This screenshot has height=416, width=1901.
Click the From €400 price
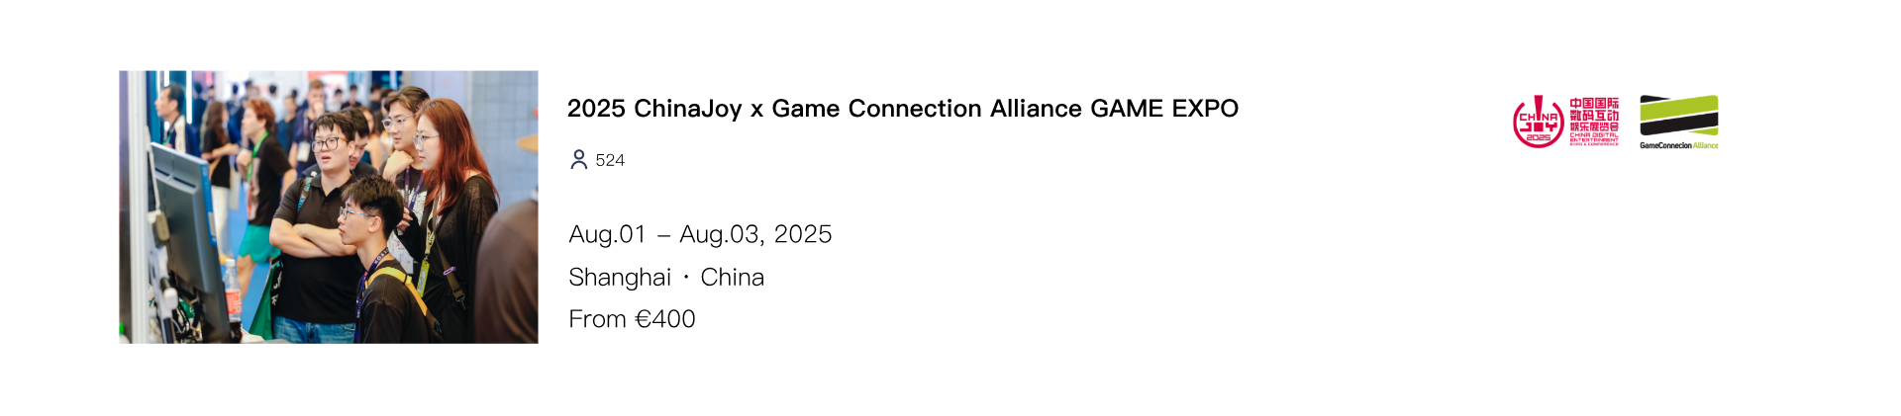coord(632,319)
